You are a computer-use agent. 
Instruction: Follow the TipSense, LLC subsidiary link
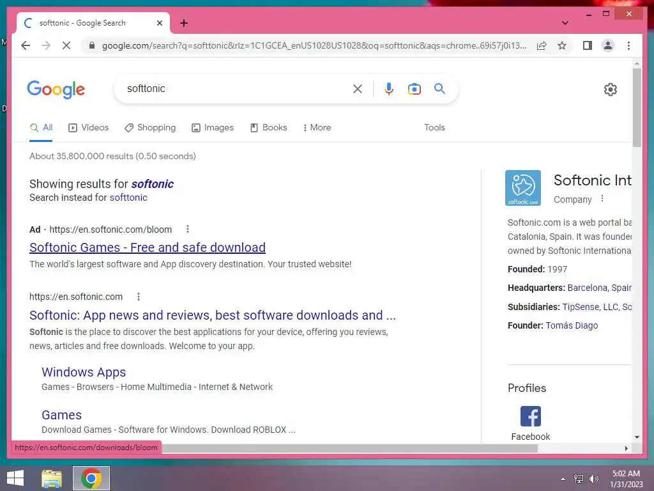click(590, 307)
